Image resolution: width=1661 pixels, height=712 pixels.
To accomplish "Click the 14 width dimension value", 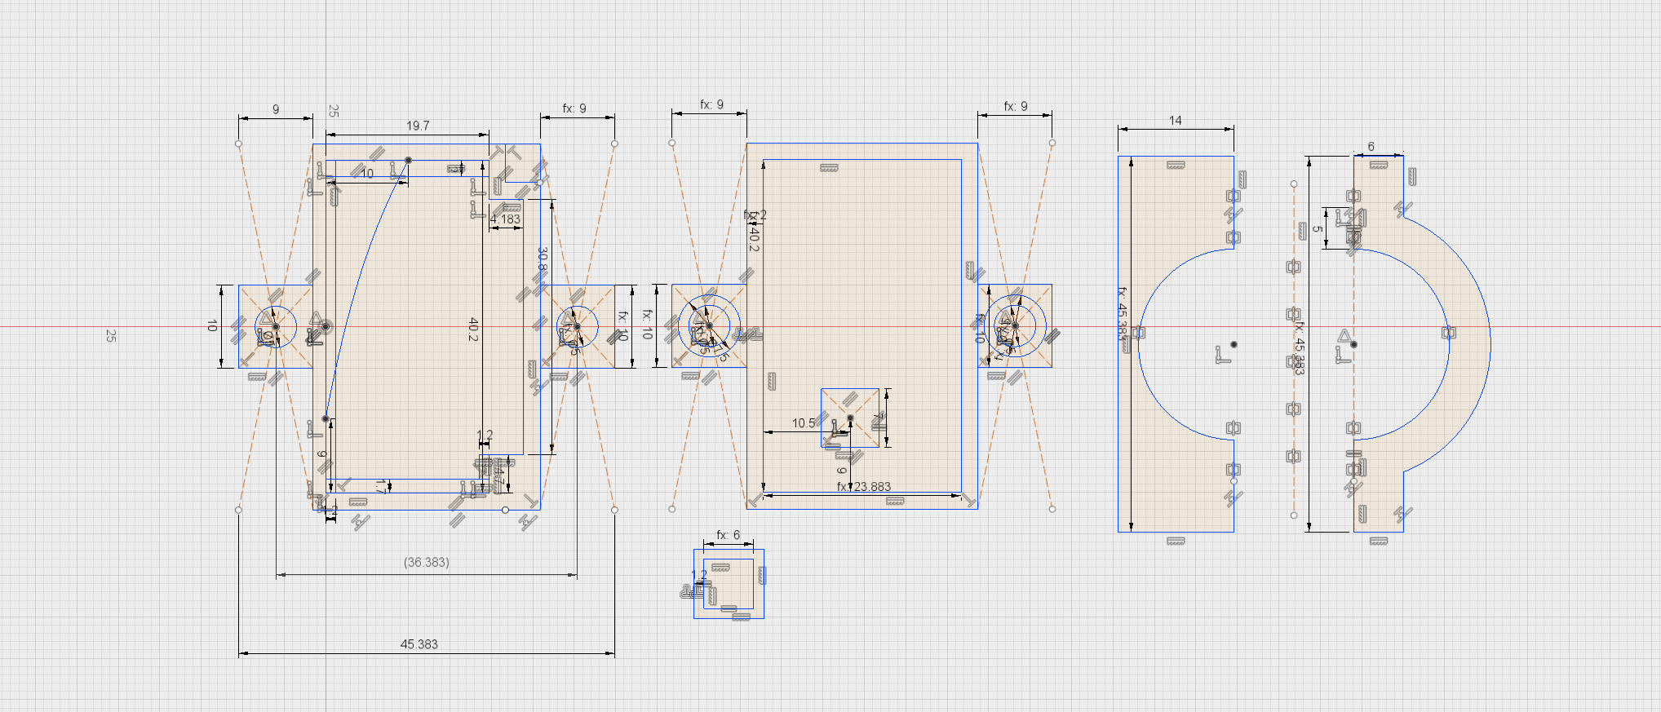I will tap(1175, 120).
